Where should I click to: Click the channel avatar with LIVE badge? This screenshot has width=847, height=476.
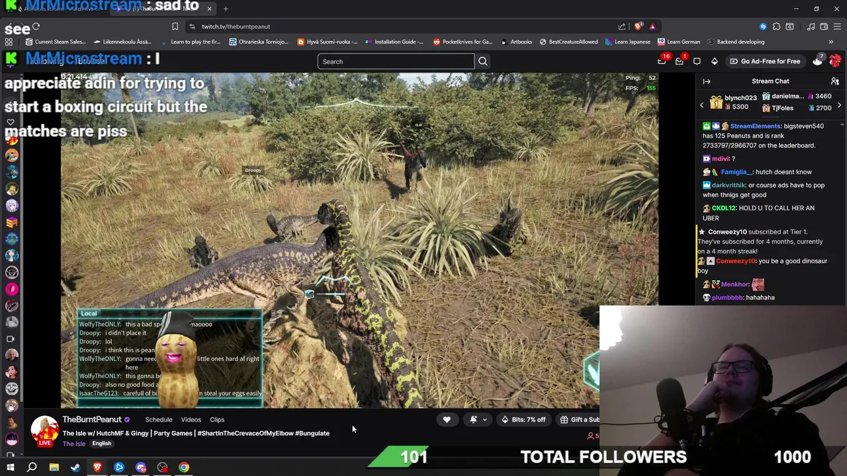[x=44, y=431]
